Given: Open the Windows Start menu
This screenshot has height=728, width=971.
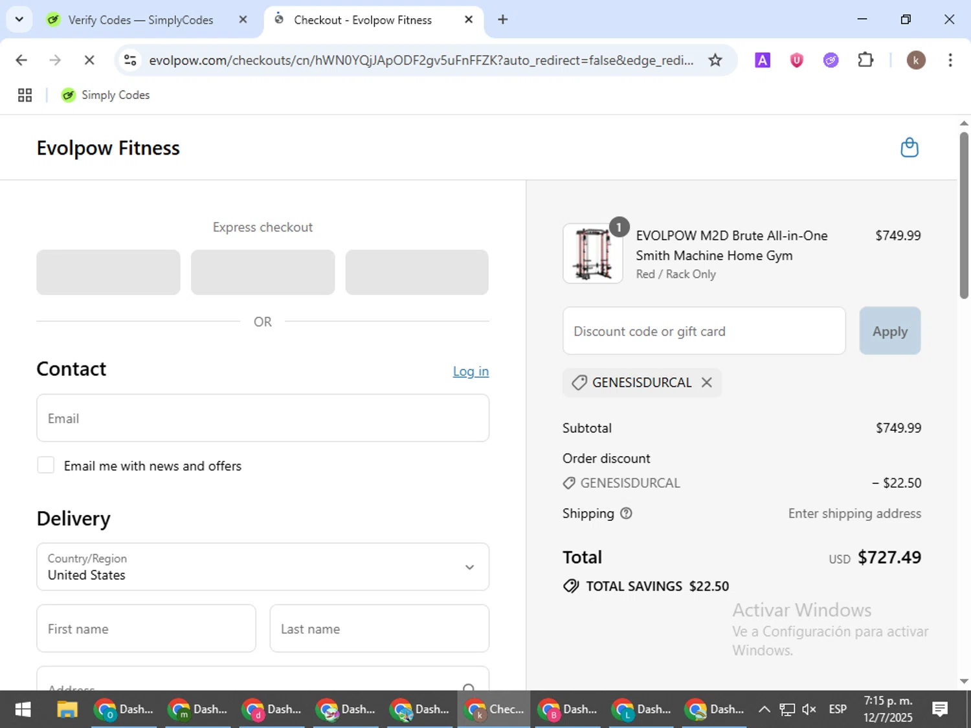Looking at the screenshot, I should tap(23, 709).
